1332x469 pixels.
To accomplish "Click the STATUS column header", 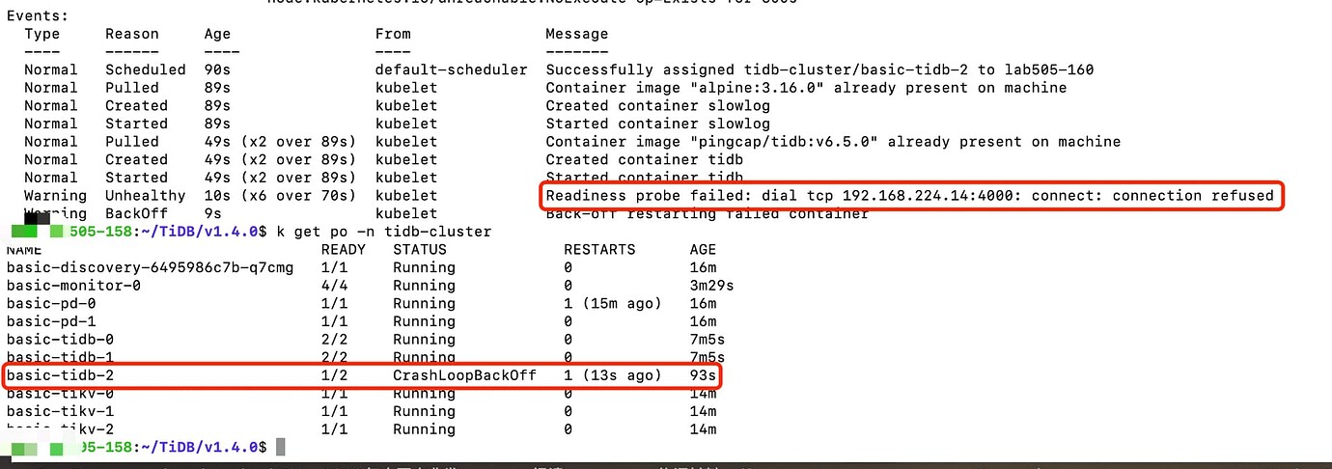I will pos(419,250).
